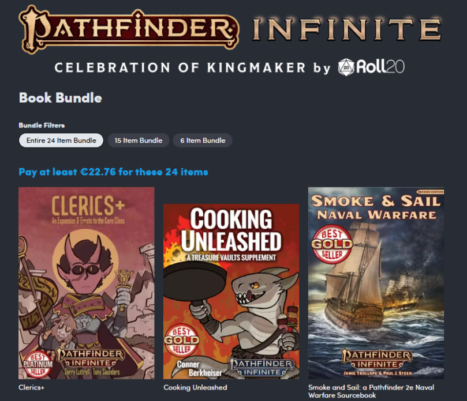Click the Celebration of Kingmaker subtitle

tap(192, 67)
